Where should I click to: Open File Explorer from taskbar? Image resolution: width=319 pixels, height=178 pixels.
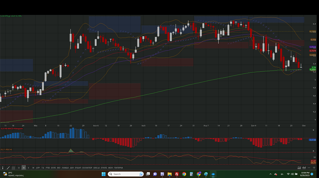click(169, 174)
